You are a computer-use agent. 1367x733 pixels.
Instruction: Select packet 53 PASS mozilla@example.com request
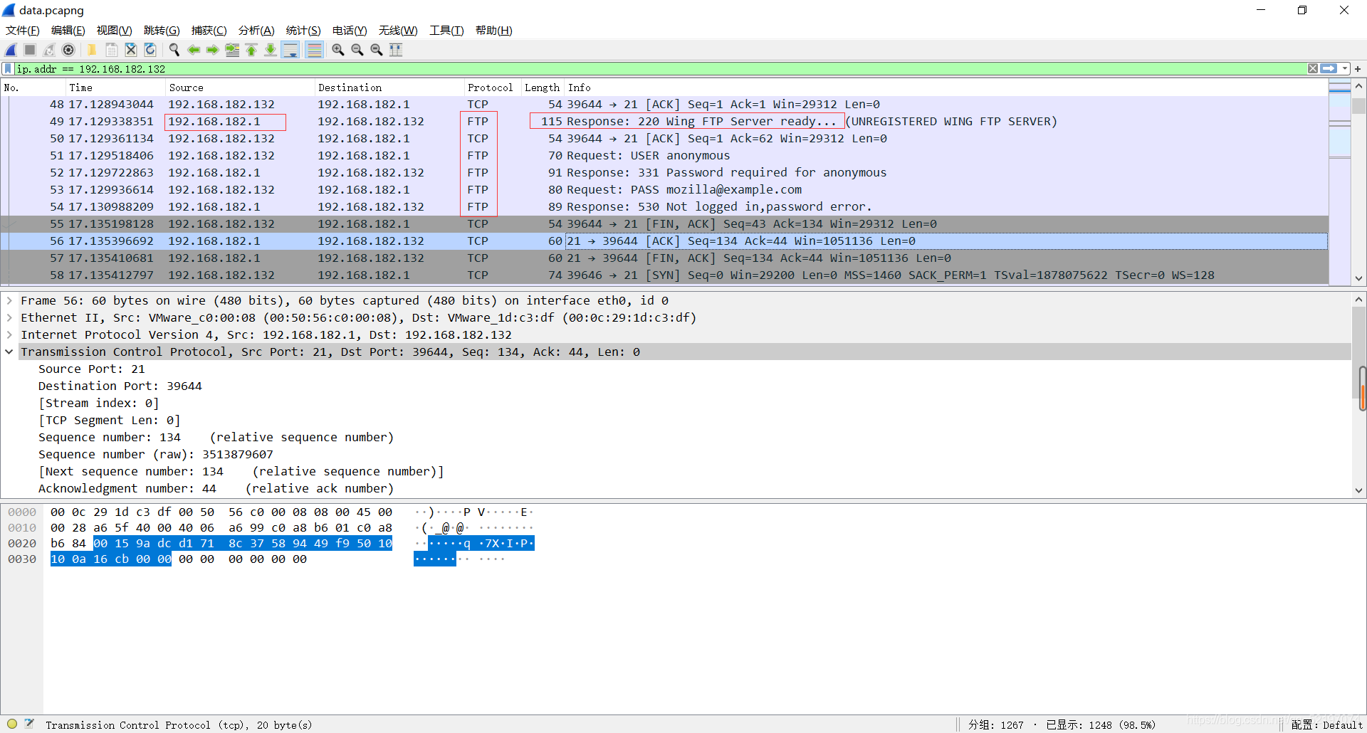[x=664, y=189]
